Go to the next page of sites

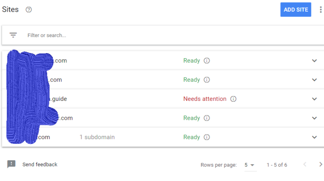click(x=320, y=165)
